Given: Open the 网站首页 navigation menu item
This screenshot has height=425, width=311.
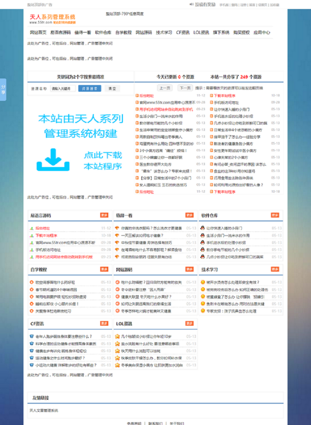Looking at the screenshot, I should 38,32.
